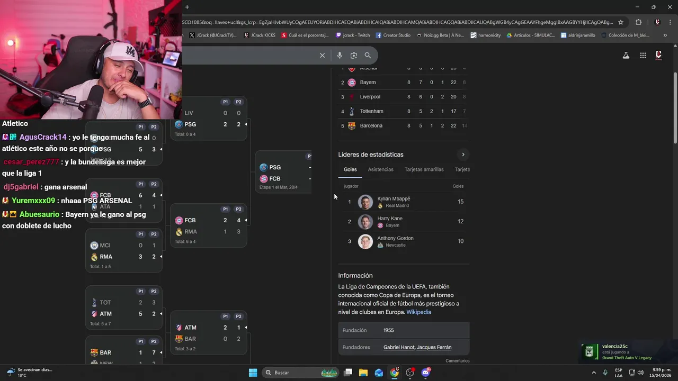The width and height of the screenshot is (678, 381).
Task: Open the Gabriel Hanot founder link
Action: (399, 347)
